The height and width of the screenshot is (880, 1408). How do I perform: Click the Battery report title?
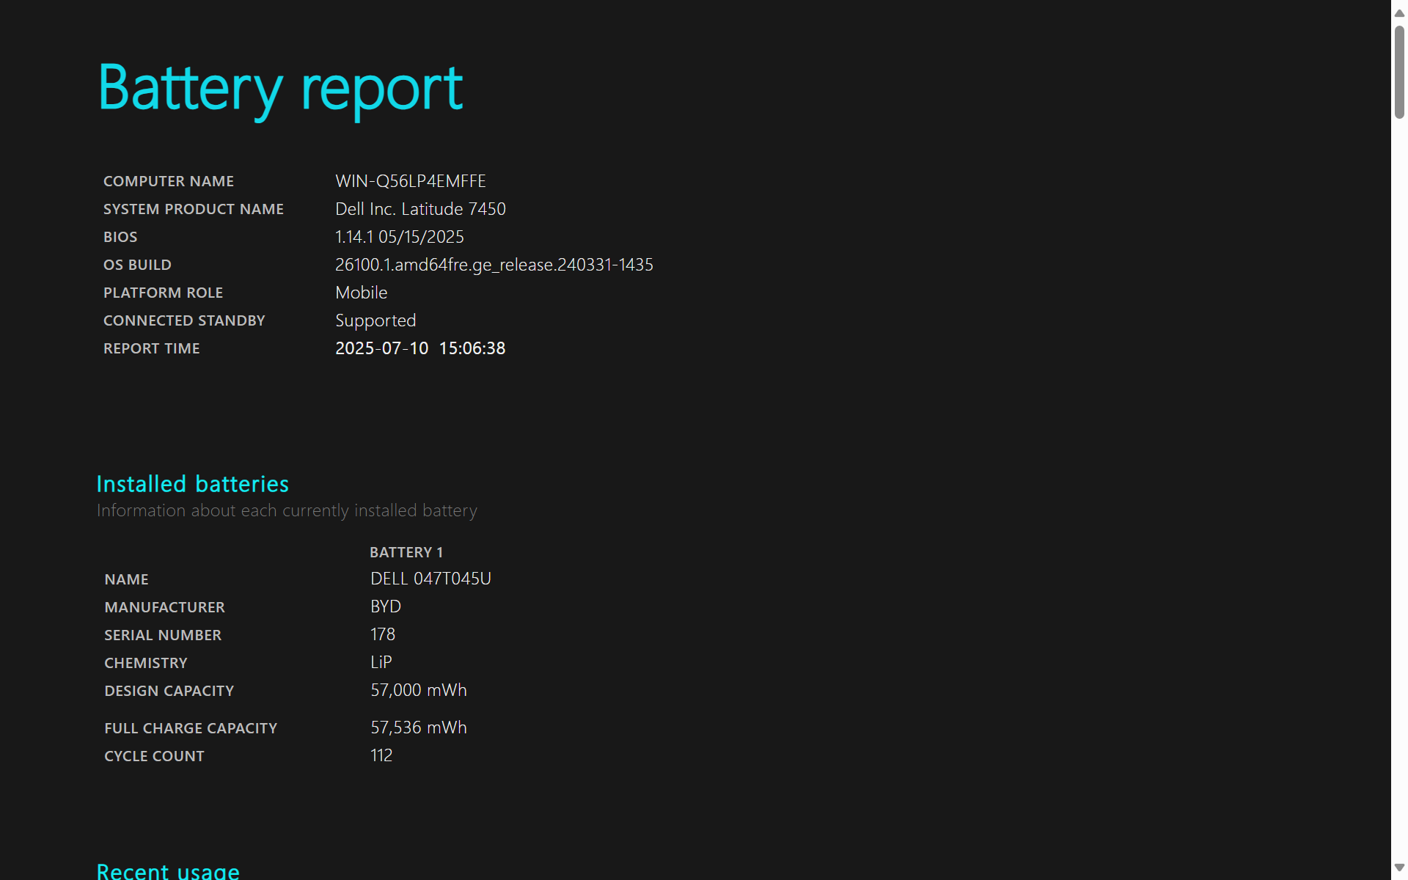pyautogui.click(x=280, y=89)
